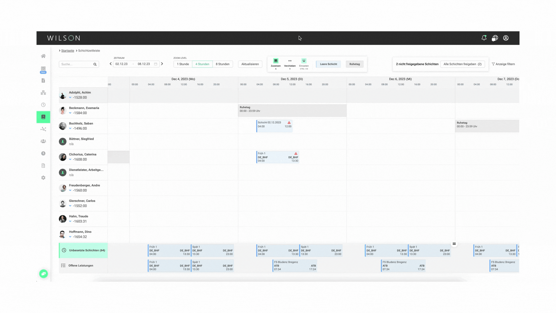Open the Beta dashboard sidebar icon

[43, 70]
